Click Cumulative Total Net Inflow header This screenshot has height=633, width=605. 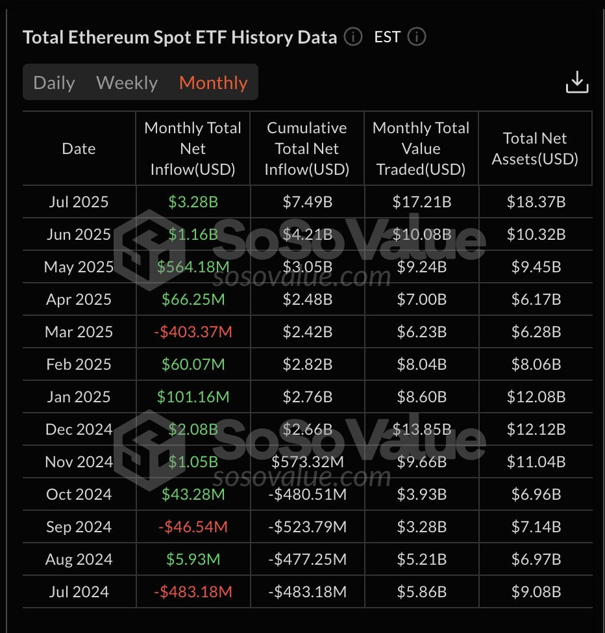(x=307, y=149)
